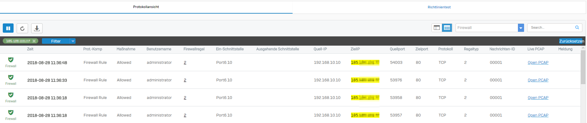The width and height of the screenshot is (587, 123).
Task: Click the Ein-Schnittstelle column header
Action: coord(230,49)
